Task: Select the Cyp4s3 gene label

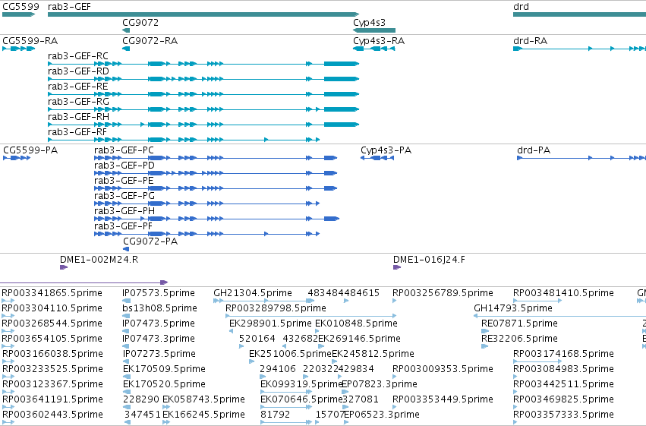Action: point(369,23)
